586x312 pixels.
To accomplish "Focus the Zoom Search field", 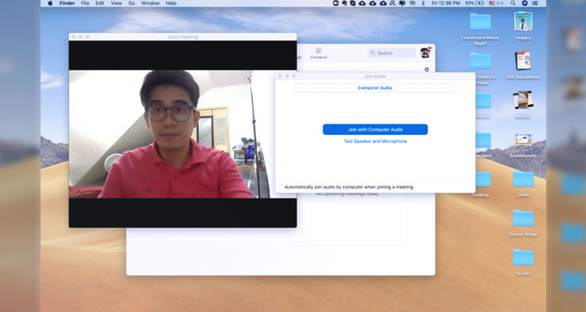I will point(391,53).
